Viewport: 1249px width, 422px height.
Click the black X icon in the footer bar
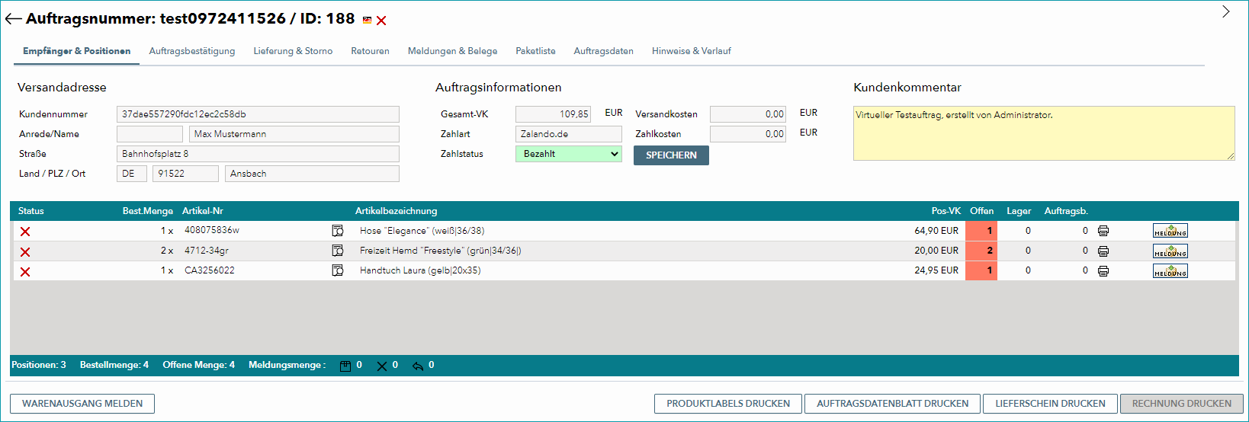pyautogui.click(x=382, y=366)
